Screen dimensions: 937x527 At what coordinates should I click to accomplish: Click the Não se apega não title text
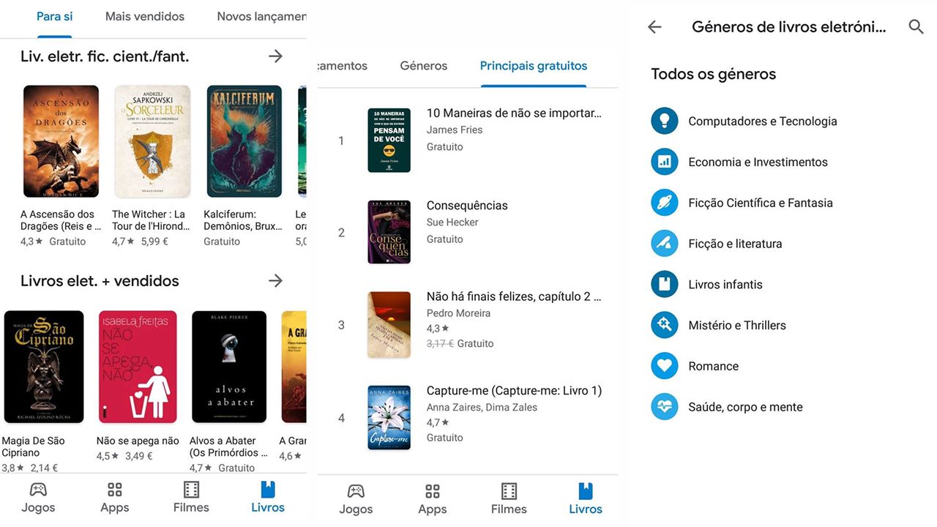(138, 441)
